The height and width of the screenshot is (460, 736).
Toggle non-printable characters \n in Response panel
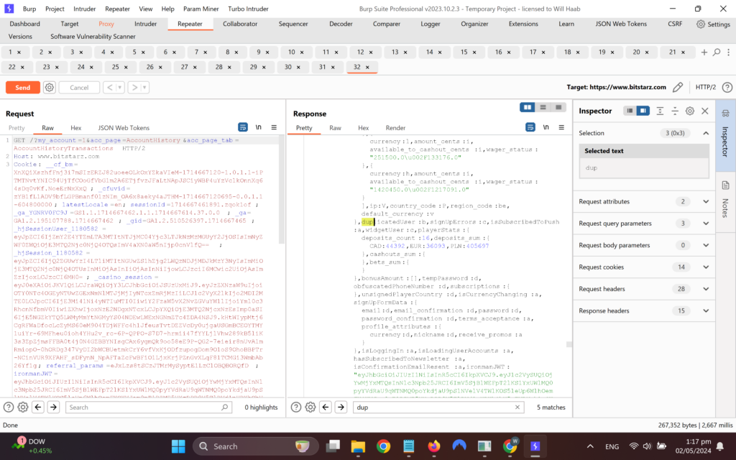click(546, 127)
